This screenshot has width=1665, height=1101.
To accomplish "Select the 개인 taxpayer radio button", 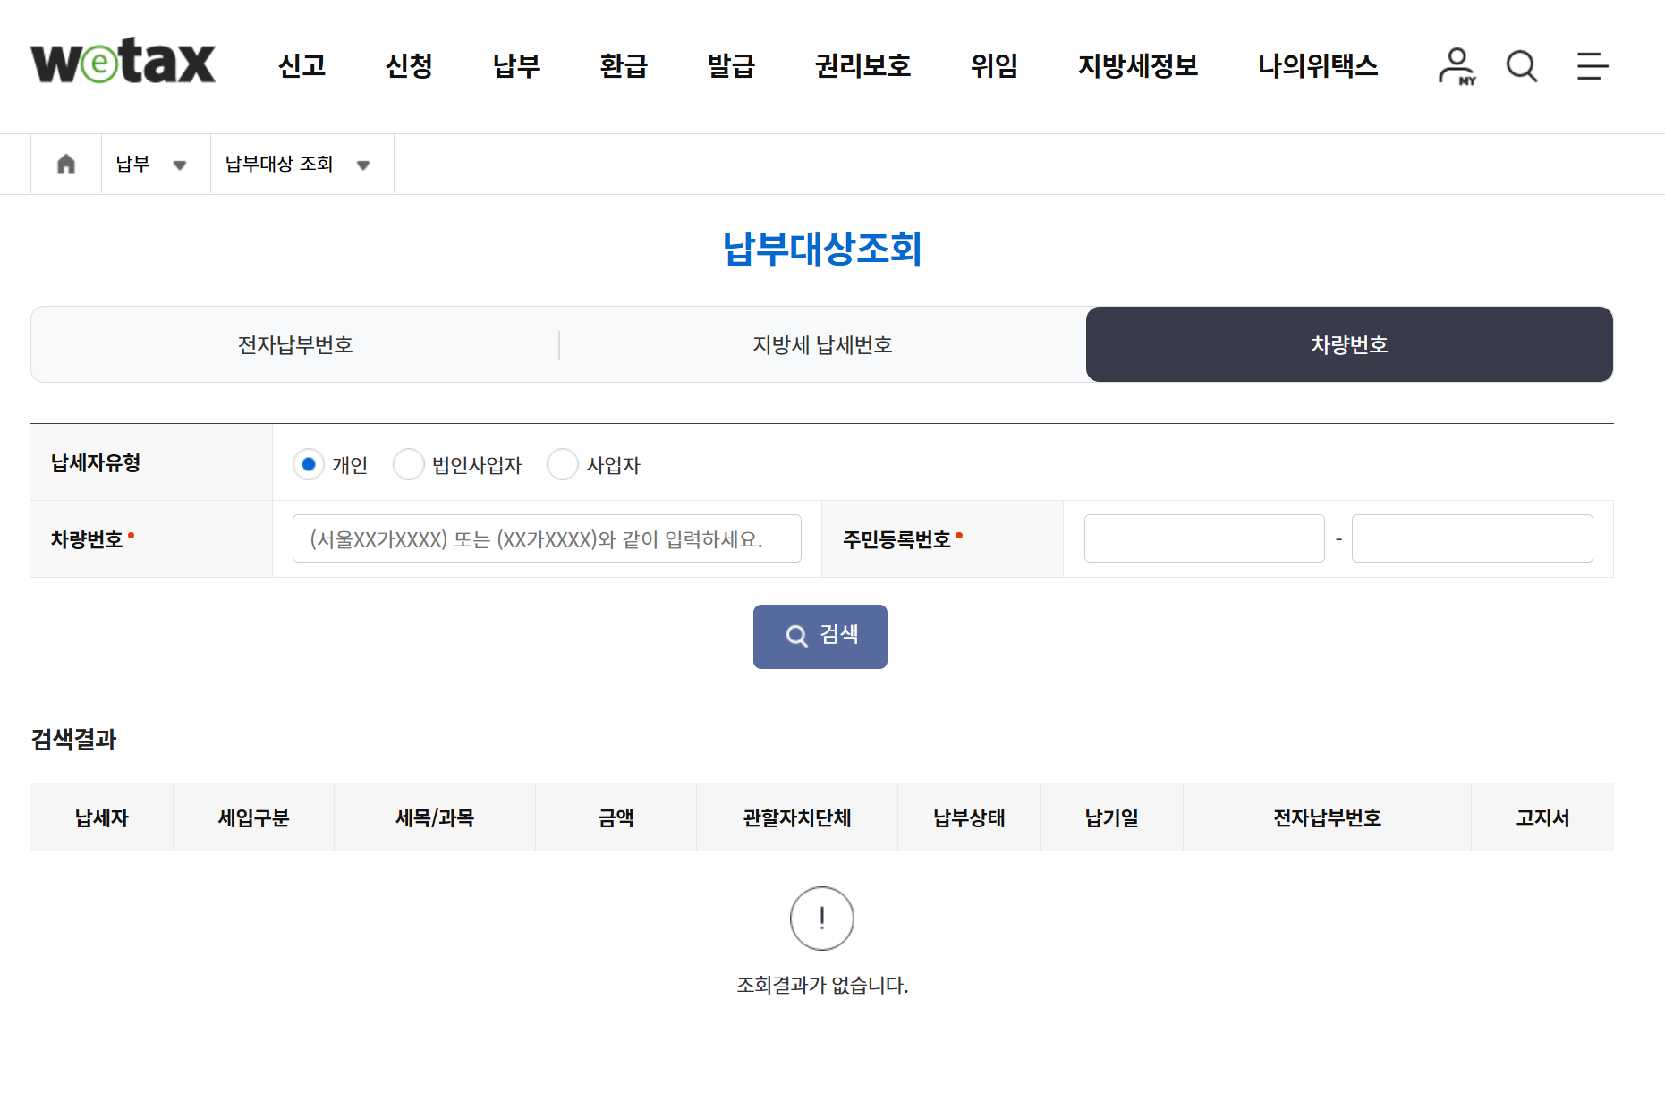I will tap(309, 464).
